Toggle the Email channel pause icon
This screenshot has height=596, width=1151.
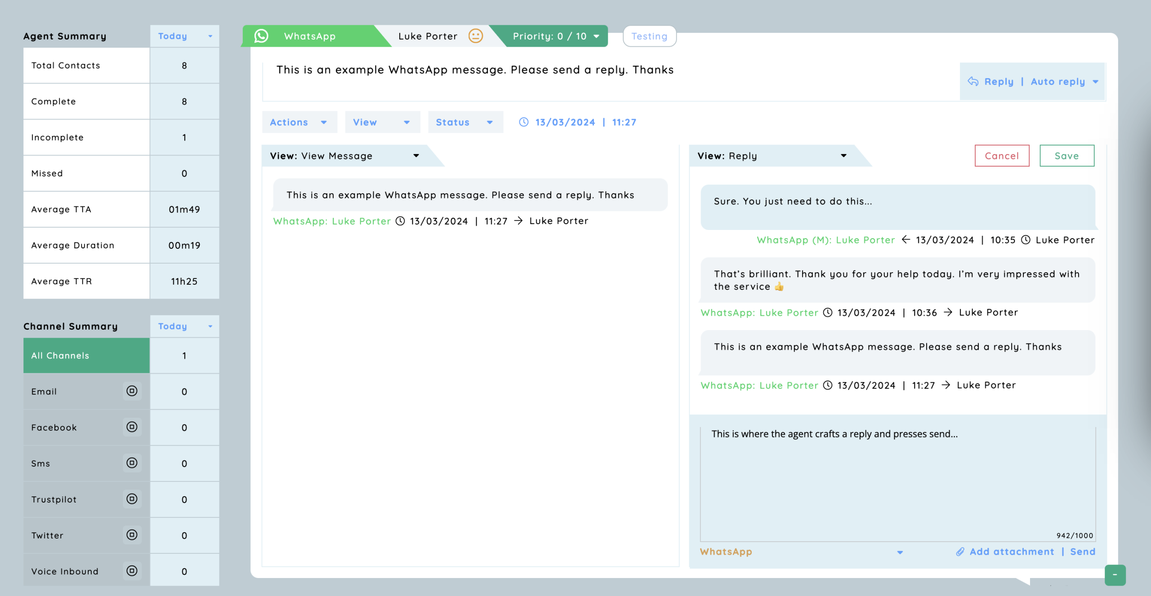click(132, 391)
